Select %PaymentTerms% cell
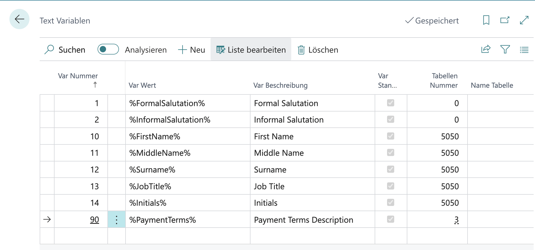The width and height of the screenshot is (535, 250). coord(188,220)
